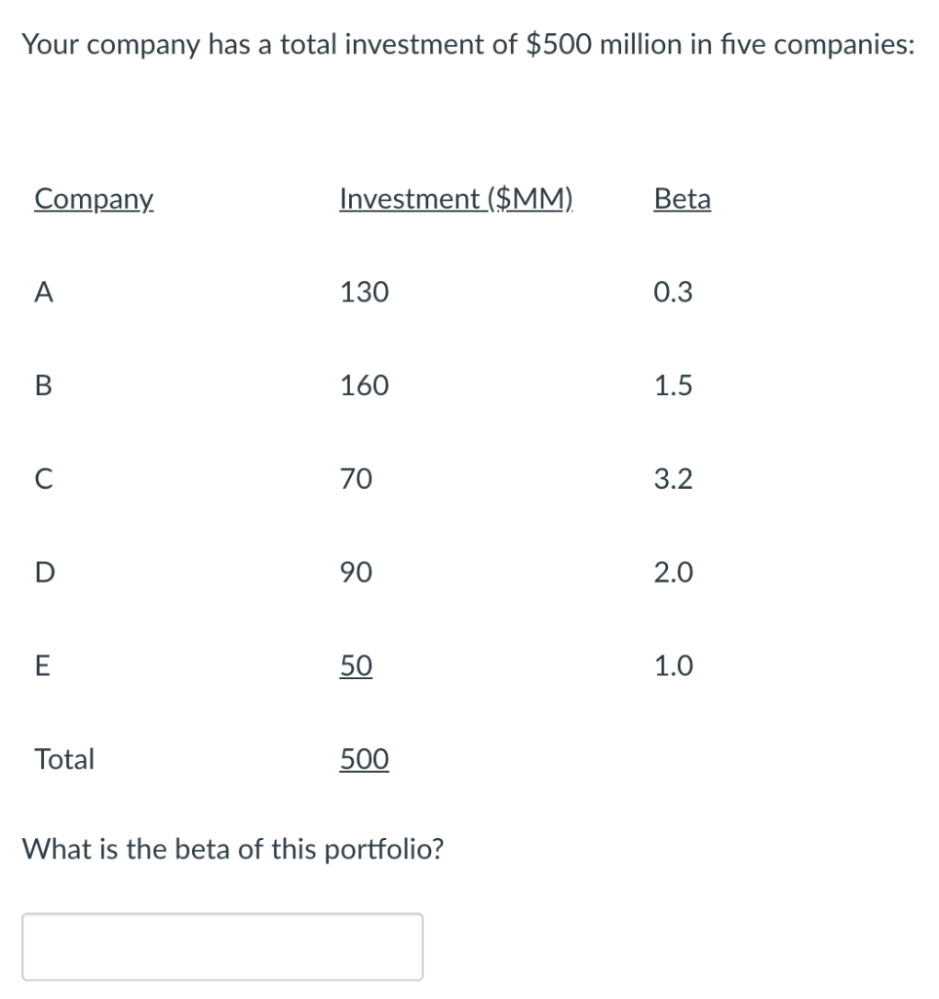
Task: Click the underlined Beta column header
Action: (683, 199)
